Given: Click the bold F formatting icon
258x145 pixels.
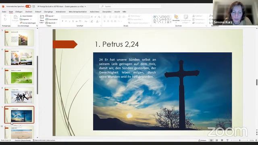Looking at the screenshot, I should pyautogui.click(x=62, y=21).
